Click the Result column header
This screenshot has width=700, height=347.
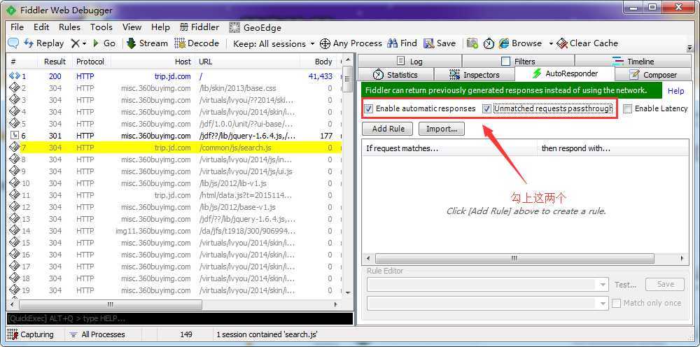[55, 62]
